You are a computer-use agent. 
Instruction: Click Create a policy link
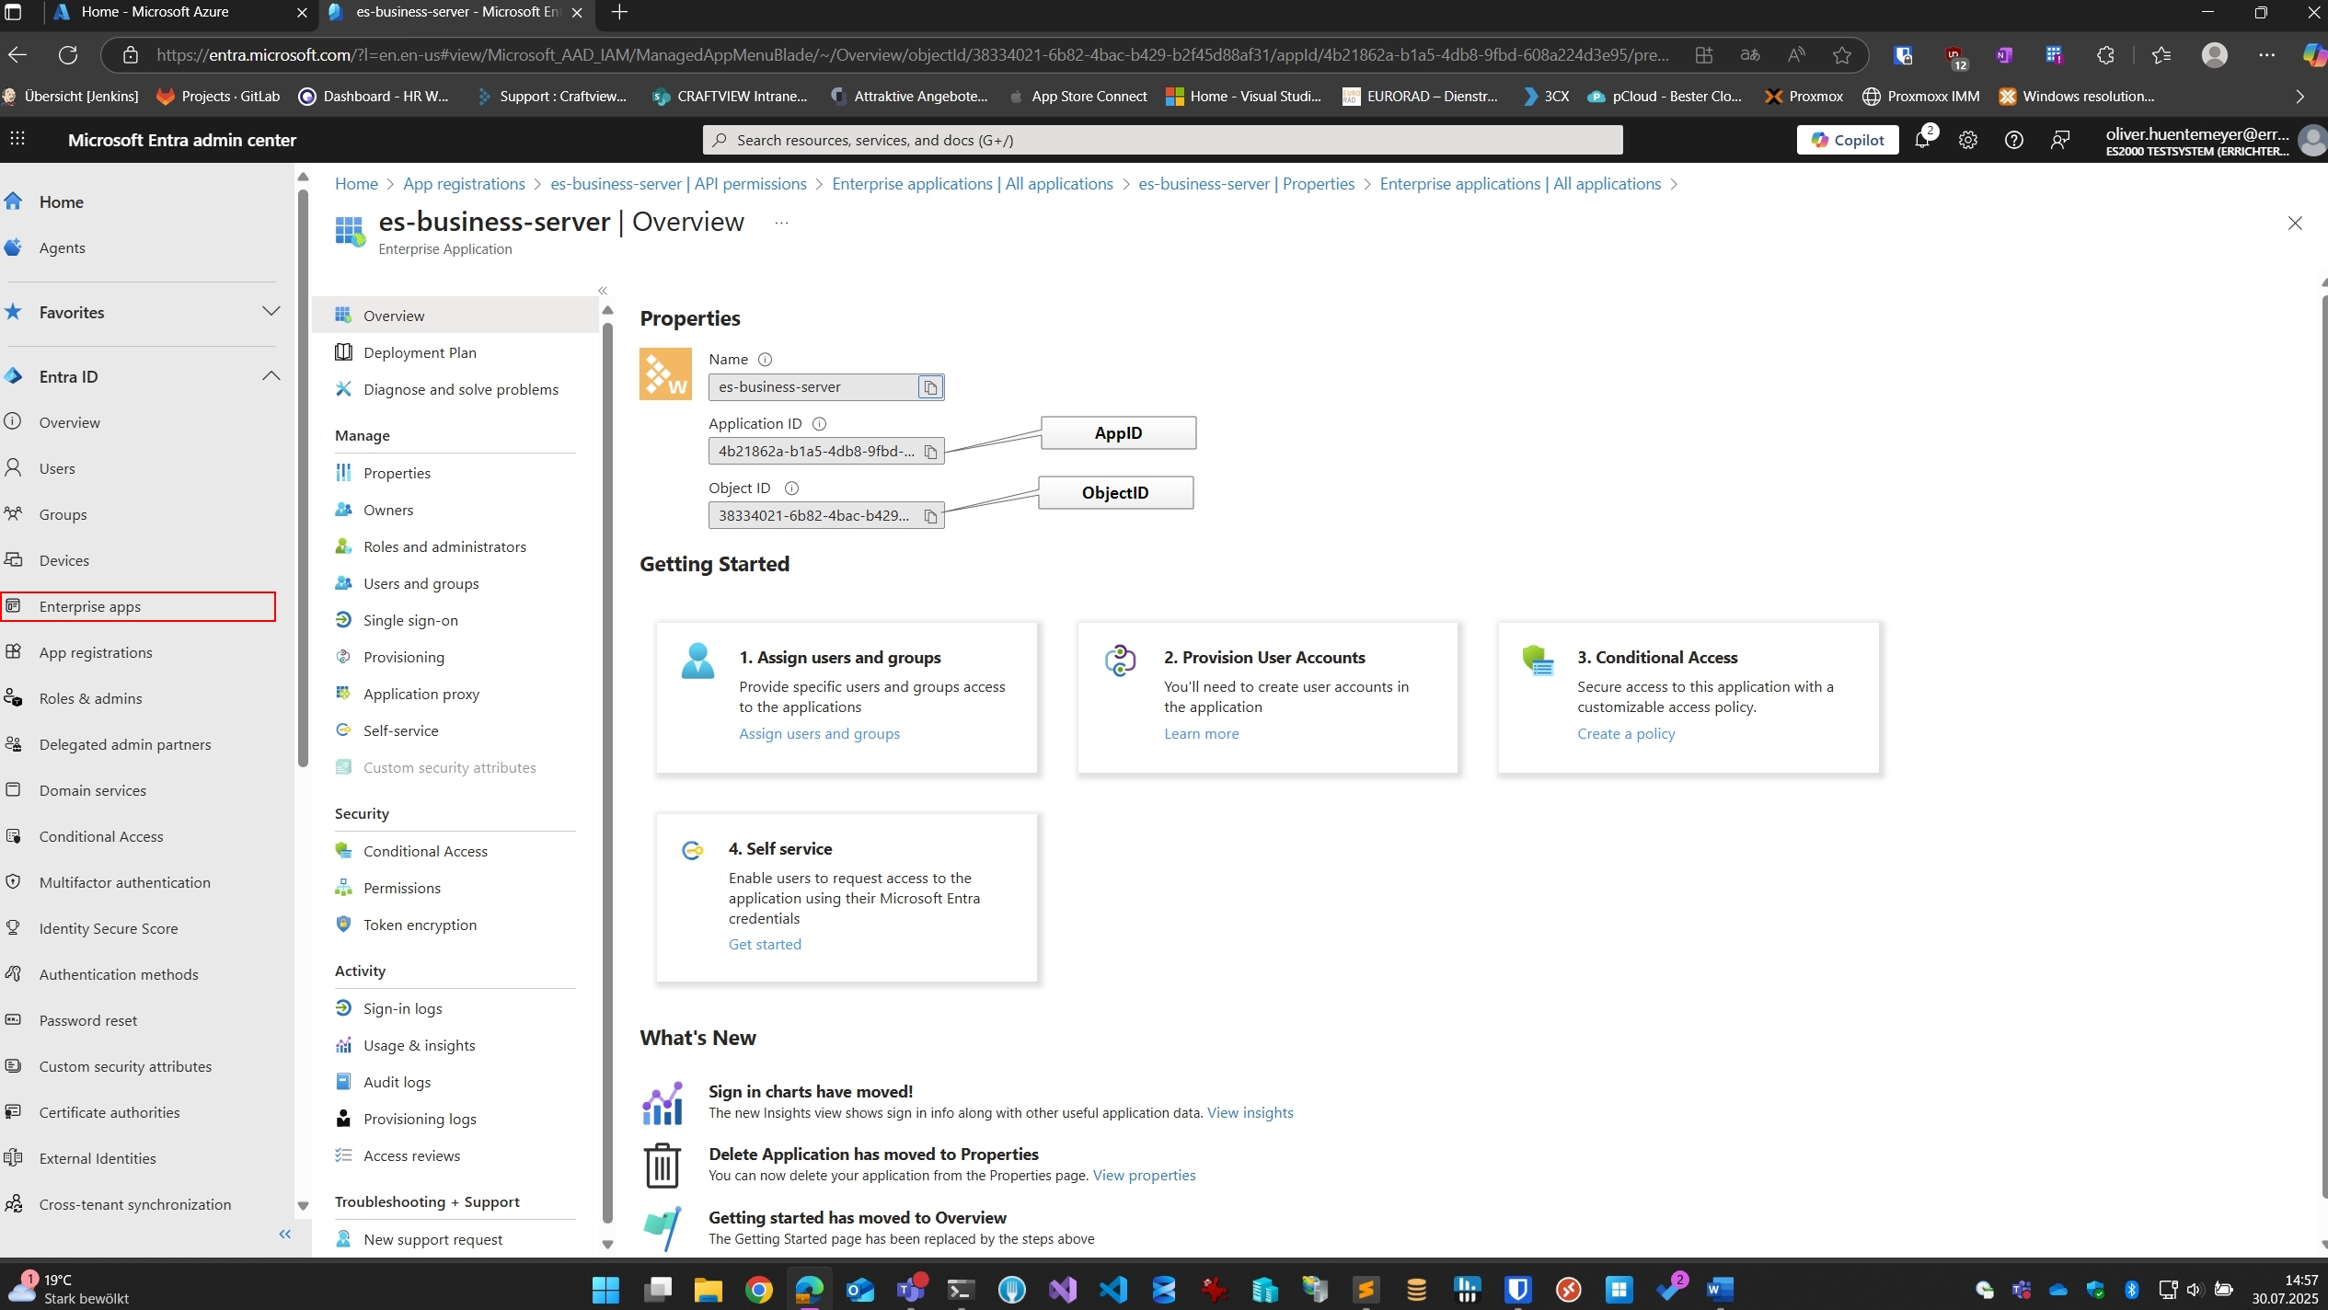(1626, 734)
